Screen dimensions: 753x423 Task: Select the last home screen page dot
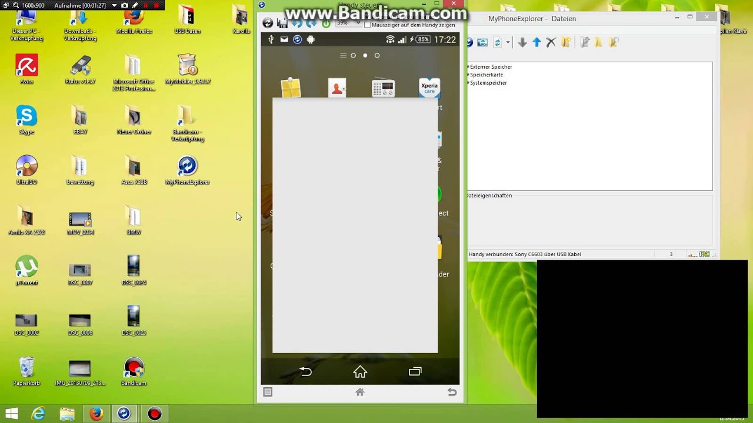tap(377, 55)
